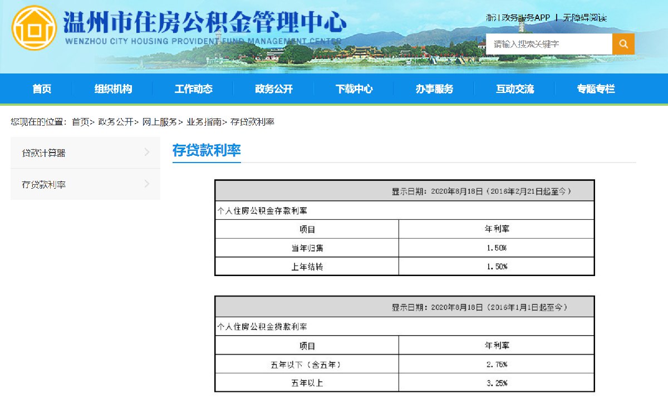Expand the 存贷款利率 sidebar chevron
Viewport: 668px width, 403px height.
pyautogui.click(x=147, y=184)
